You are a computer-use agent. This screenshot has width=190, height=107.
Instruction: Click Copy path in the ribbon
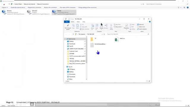tap(83, 27)
